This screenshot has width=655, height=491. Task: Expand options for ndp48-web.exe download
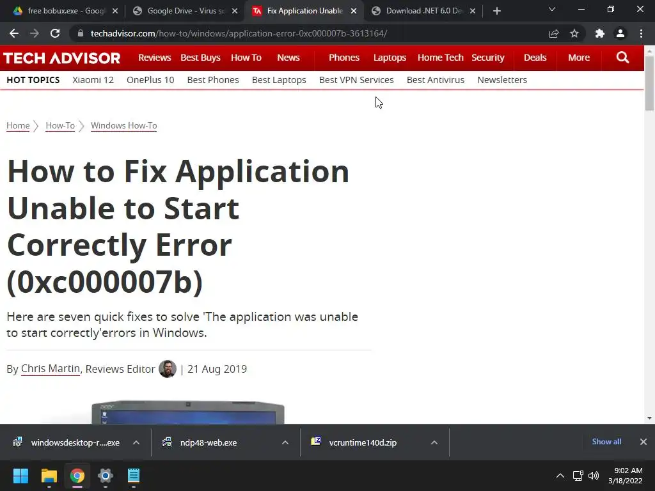click(285, 442)
